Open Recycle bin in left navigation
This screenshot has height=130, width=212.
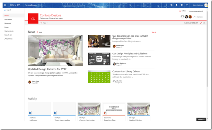[x=8, y=35]
